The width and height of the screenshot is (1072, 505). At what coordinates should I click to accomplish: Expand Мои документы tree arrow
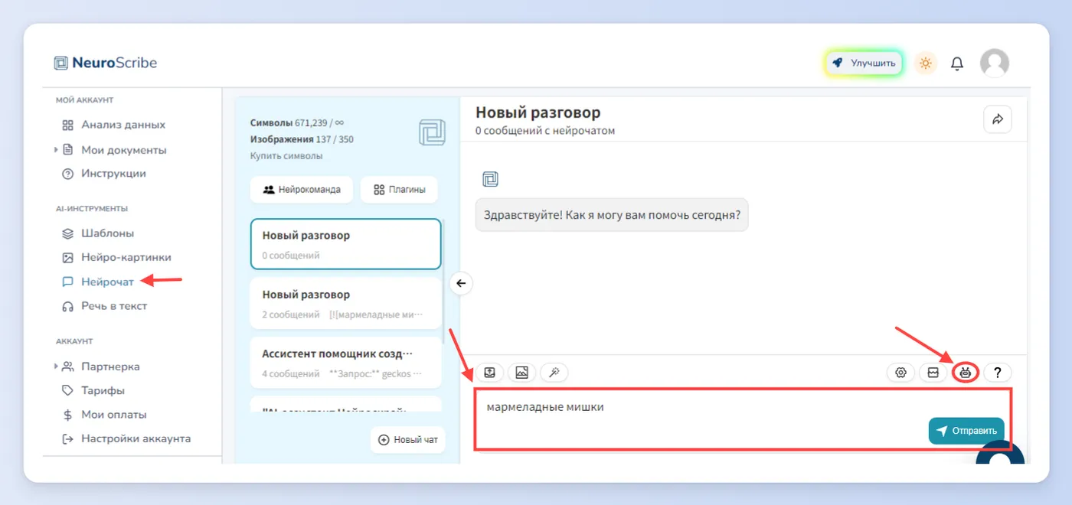pos(56,150)
